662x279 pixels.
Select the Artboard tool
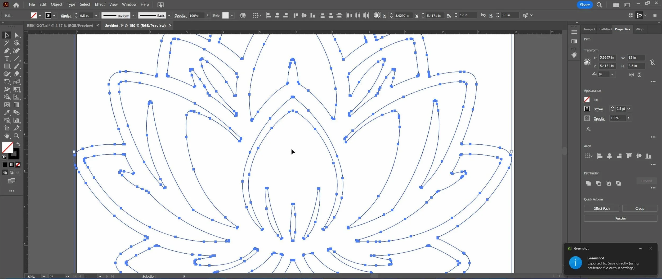(7, 128)
